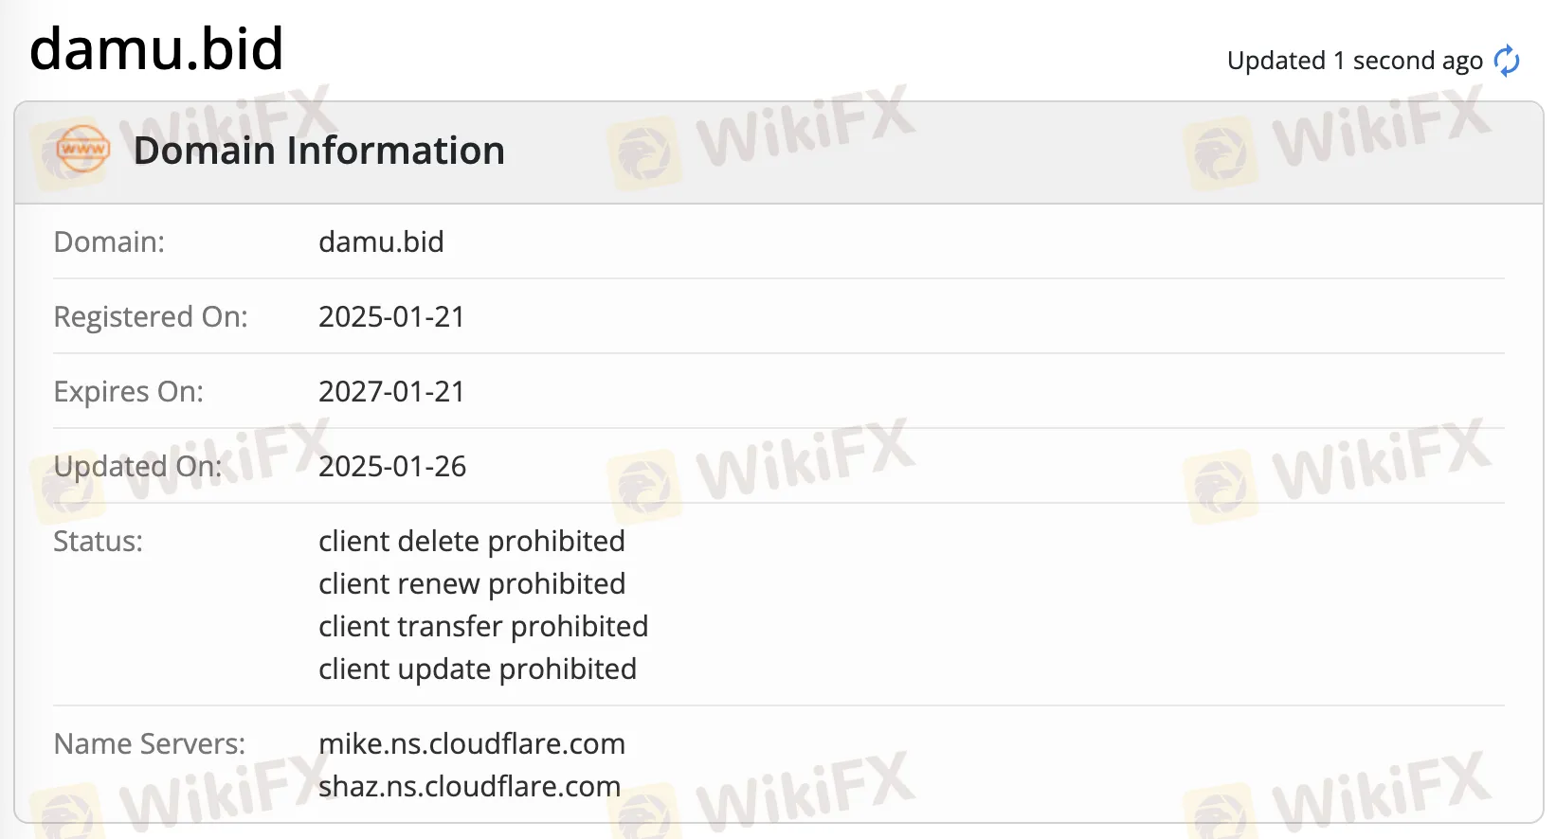Click the Name Servers label
The width and height of the screenshot is (1556, 839).
click(150, 743)
